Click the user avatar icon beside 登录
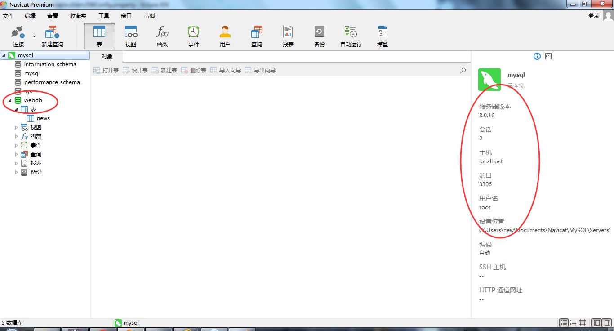Image resolution: width=614 pixels, height=331 pixels. [x=608, y=16]
